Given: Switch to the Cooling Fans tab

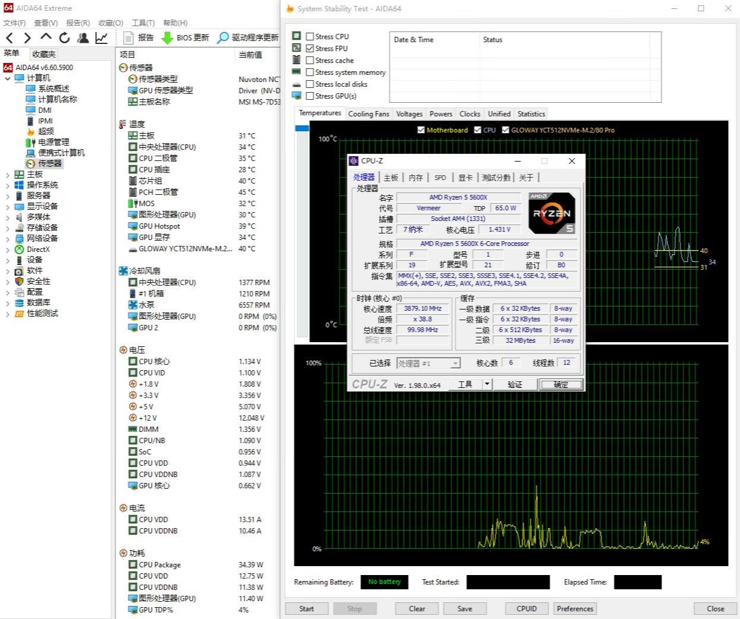Looking at the screenshot, I should [369, 114].
